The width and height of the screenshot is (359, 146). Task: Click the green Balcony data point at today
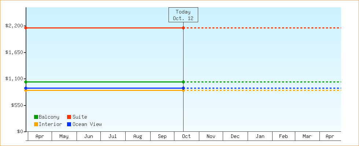pos(183,82)
